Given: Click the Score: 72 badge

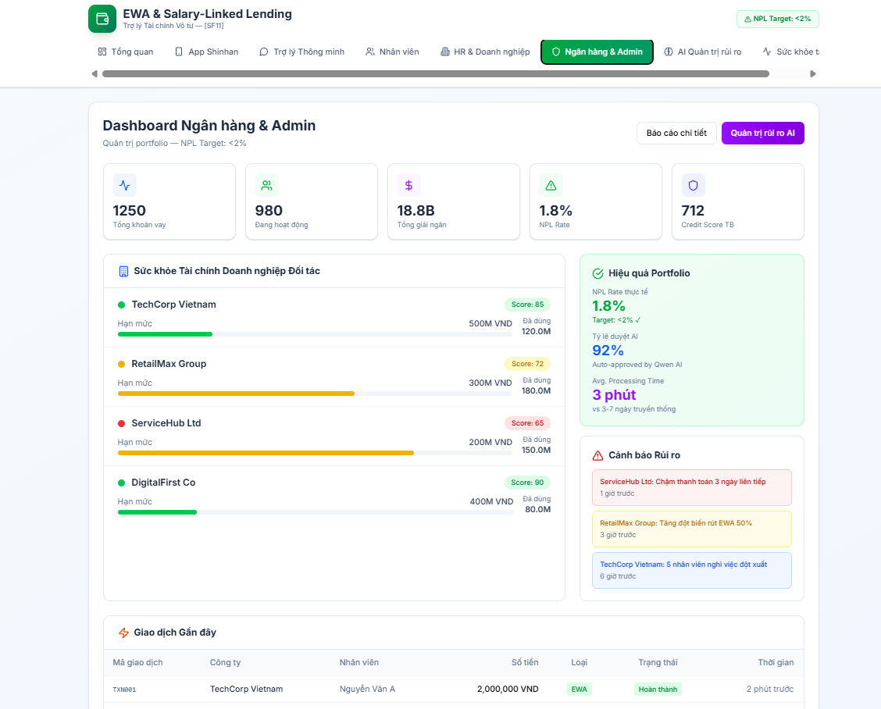Looking at the screenshot, I should [527, 364].
